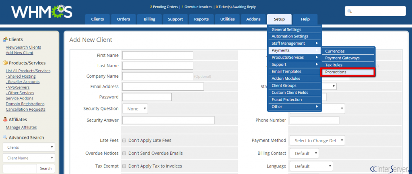Expand the Products/Services submenu in Setup
This screenshot has width=412, height=174.
click(295, 57)
